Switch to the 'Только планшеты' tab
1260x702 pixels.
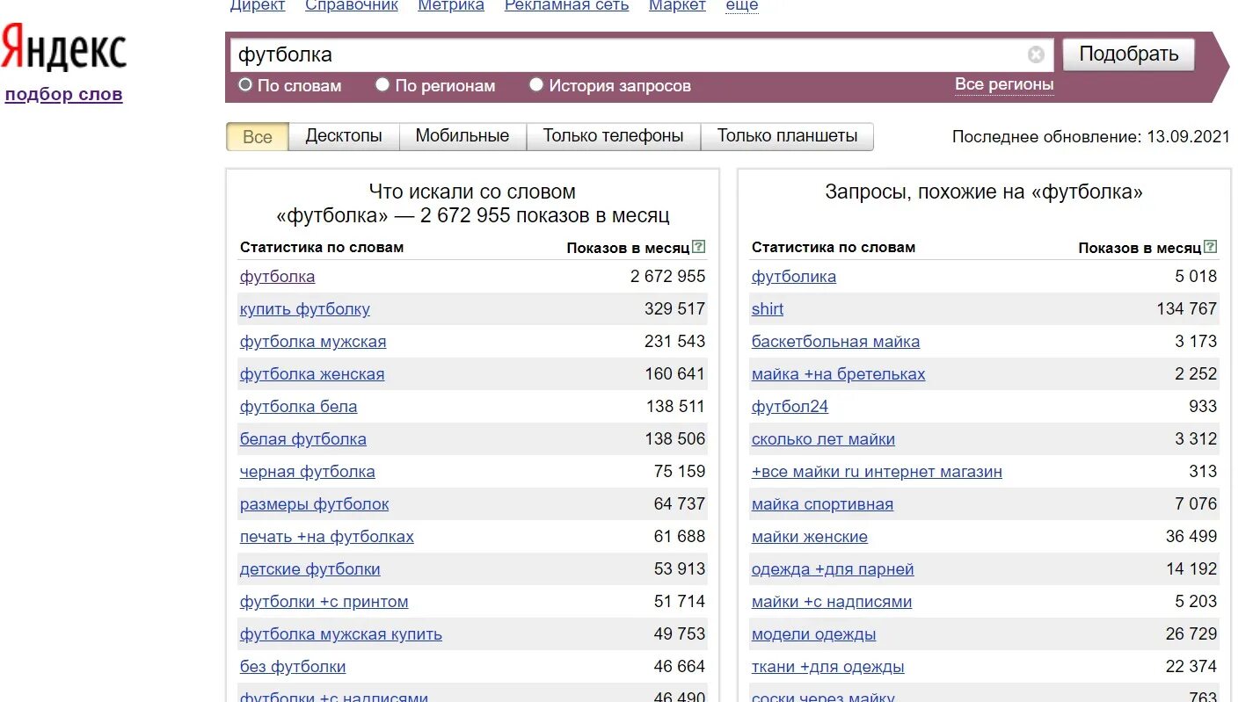pyautogui.click(x=787, y=136)
